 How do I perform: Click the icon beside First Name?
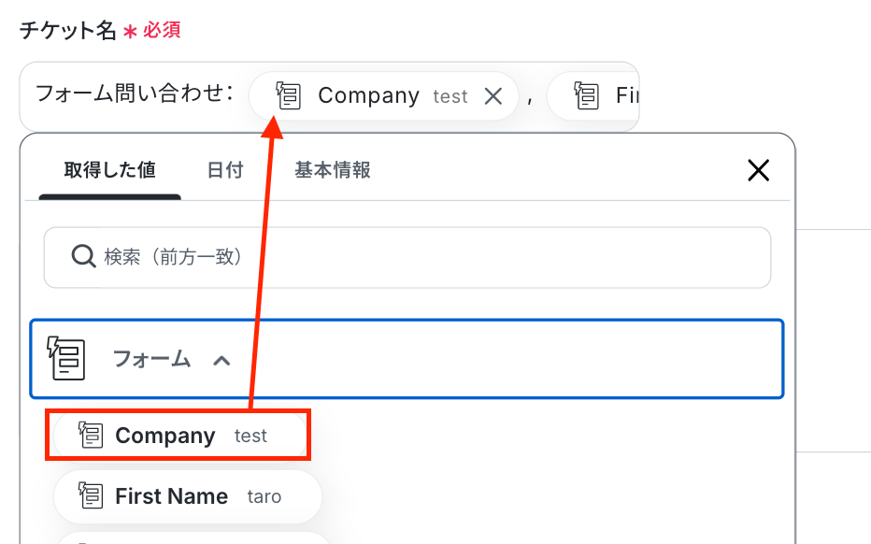91,496
